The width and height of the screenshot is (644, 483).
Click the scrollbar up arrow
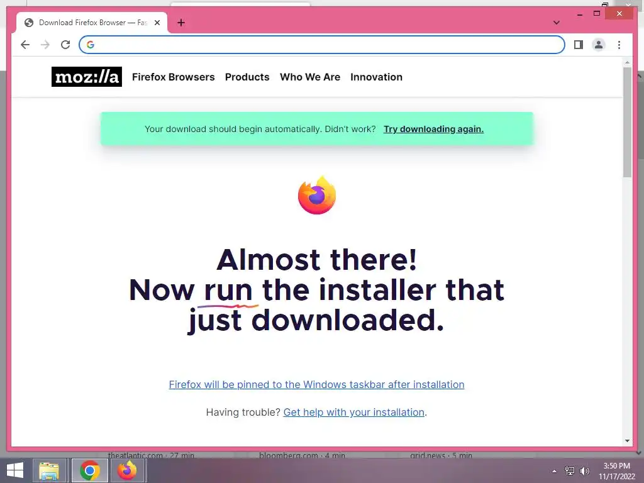pyautogui.click(x=627, y=62)
